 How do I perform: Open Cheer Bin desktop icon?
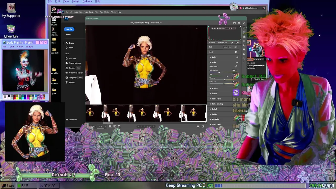click(x=11, y=31)
